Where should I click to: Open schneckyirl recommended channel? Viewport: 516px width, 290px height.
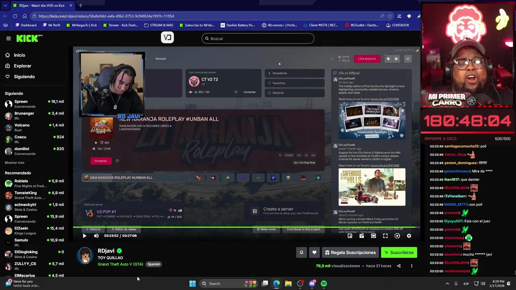pyautogui.click(x=34, y=207)
